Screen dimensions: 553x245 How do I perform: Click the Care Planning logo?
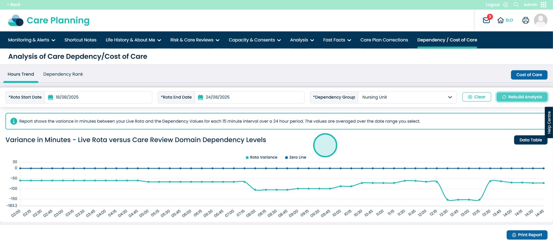click(x=49, y=21)
